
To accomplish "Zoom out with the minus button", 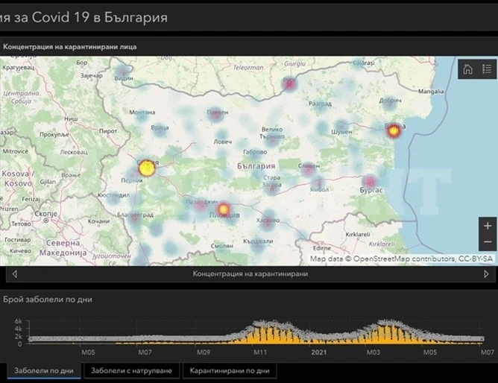I will pyautogui.click(x=488, y=242).
